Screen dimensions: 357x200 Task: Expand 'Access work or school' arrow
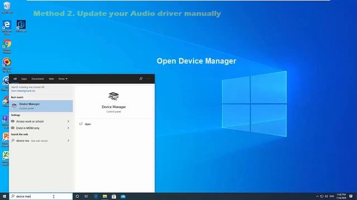click(x=68, y=122)
